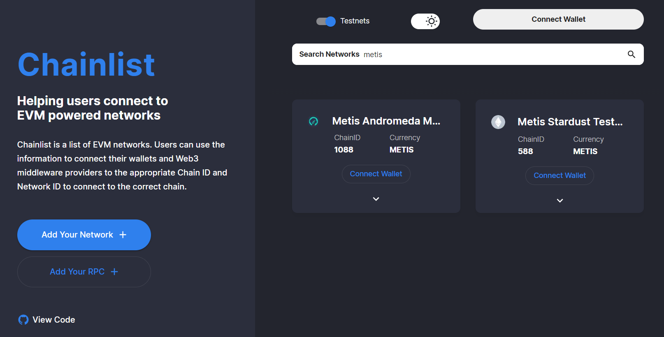Expand Metis Andromeda card details chevron
The image size is (664, 337).
[x=376, y=199]
